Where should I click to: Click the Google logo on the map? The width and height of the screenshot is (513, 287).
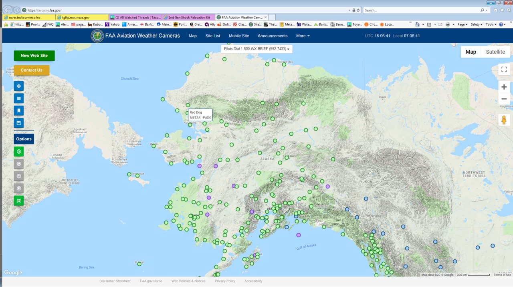(x=13, y=273)
